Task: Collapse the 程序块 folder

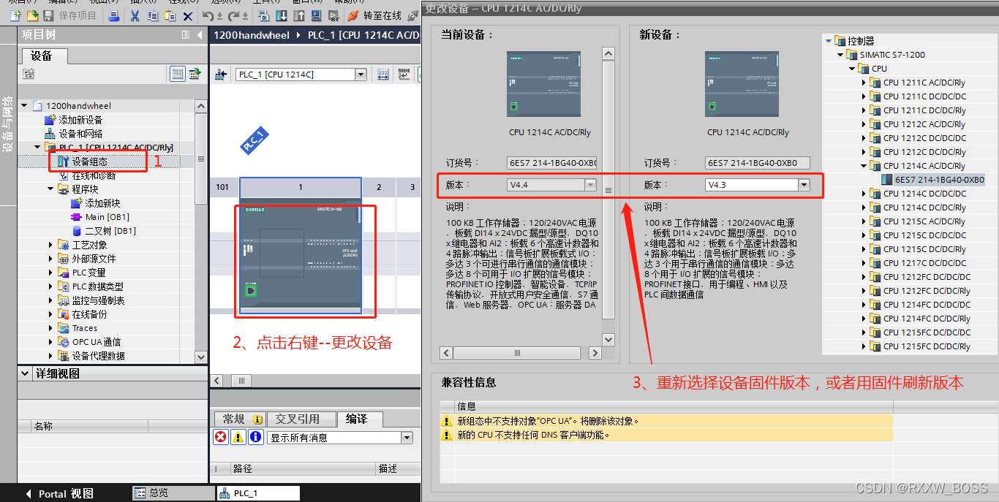Action: tap(50, 189)
